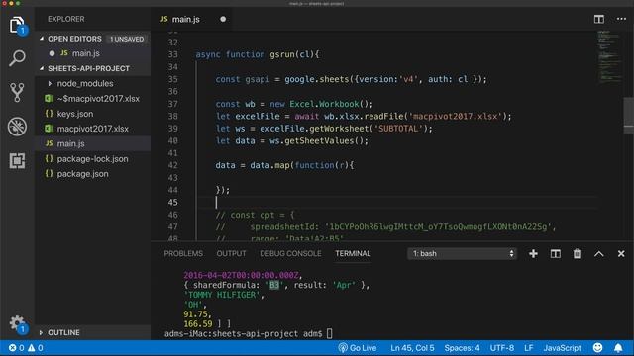Open editor More Actions ellipsis

pos(621,19)
